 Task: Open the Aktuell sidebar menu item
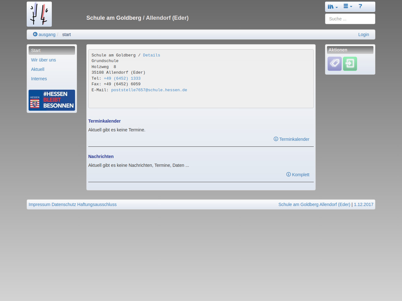pyautogui.click(x=38, y=69)
